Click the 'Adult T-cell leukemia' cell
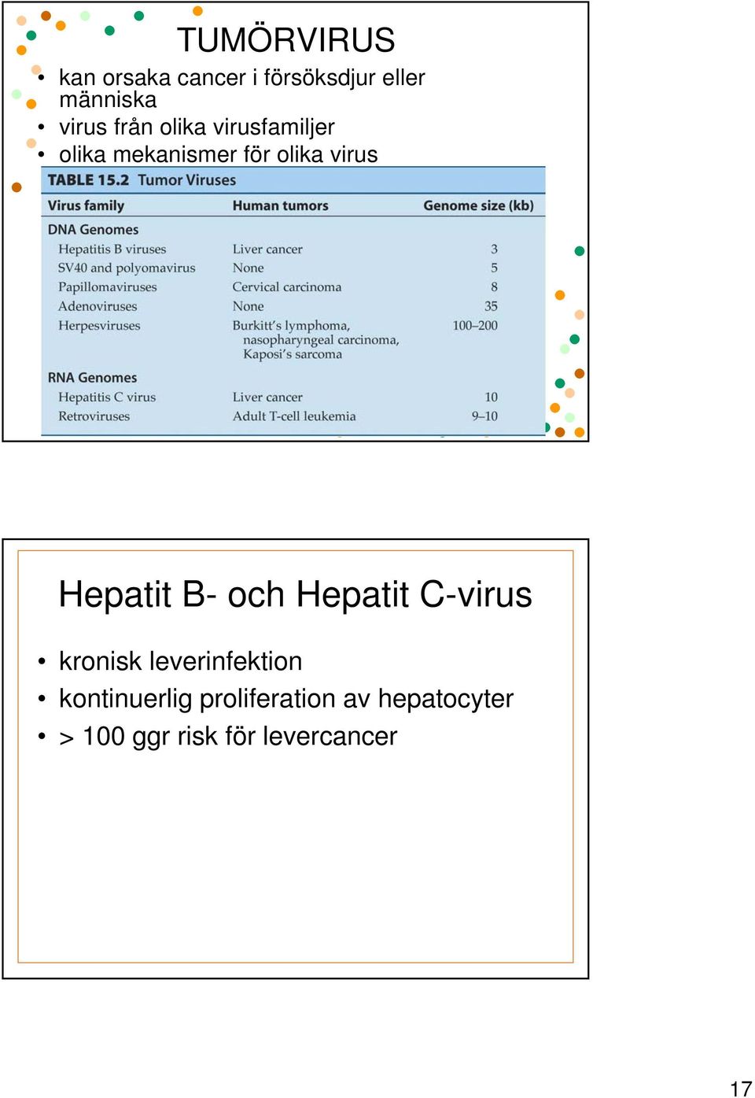Viewport: 755px width, 1098px height. tap(294, 416)
